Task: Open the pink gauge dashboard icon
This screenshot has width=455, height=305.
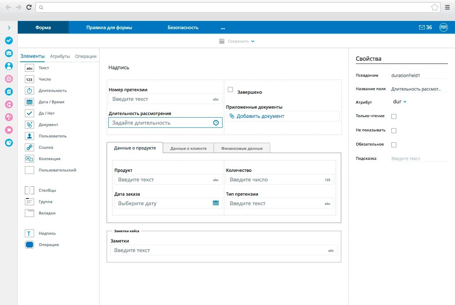Action: (9, 117)
